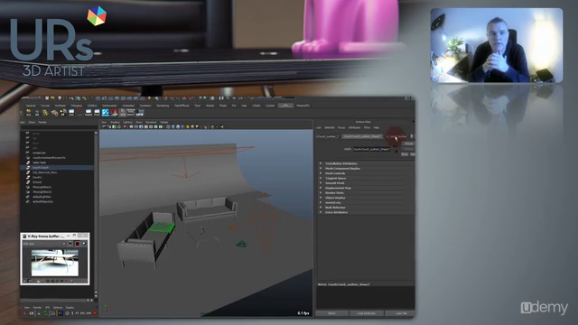Click the green refresh IPR icon in Render View

click(46, 313)
